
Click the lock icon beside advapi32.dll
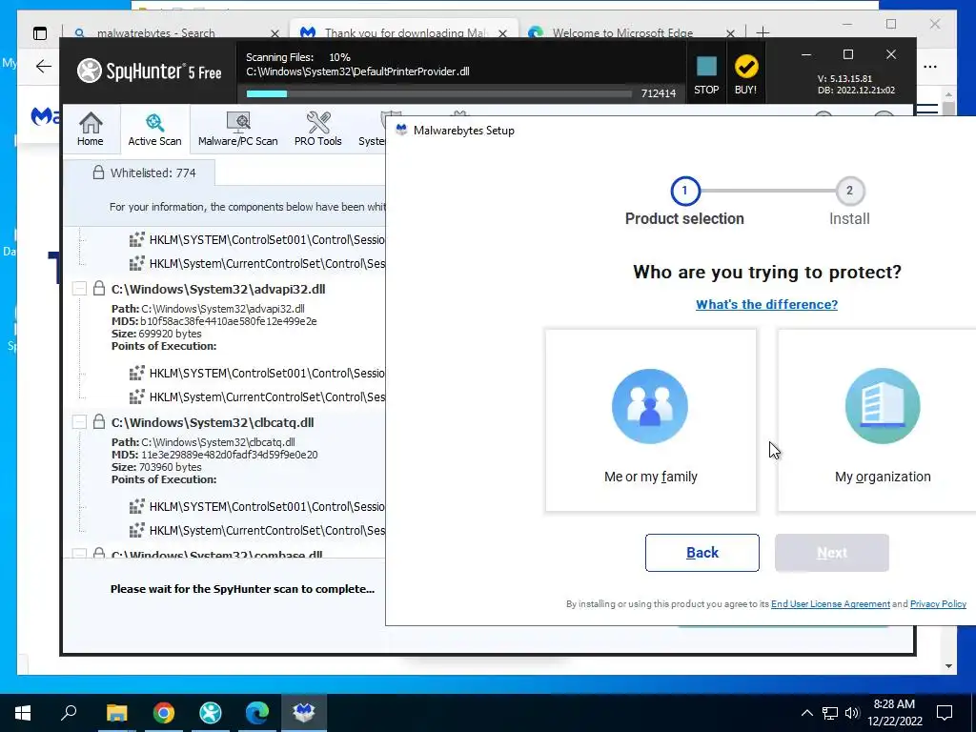(x=99, y=288)
